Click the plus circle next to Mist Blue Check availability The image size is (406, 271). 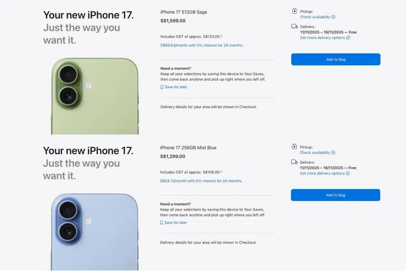(x=333, y=153)
